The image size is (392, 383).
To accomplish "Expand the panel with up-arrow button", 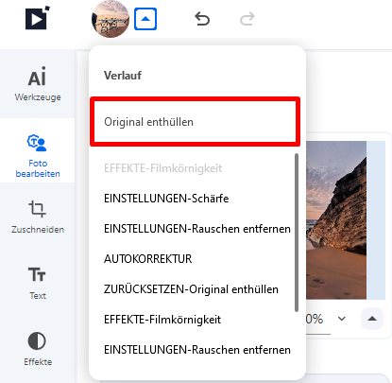I will (x=372, y=319).
